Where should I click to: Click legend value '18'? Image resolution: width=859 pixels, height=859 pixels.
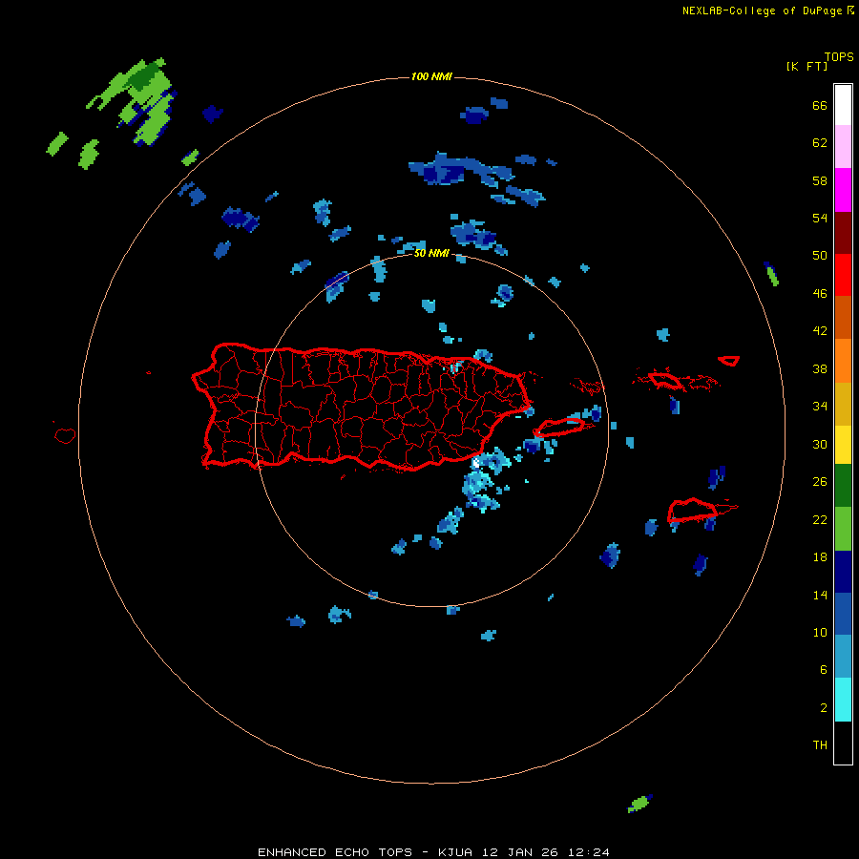coord(820,557)
